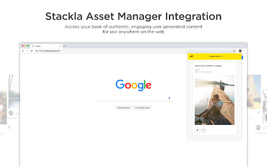The height and width of the screenshot is (167, 267).
Task: Click the Tumblr icon on left card
Action: click(10, 127)
